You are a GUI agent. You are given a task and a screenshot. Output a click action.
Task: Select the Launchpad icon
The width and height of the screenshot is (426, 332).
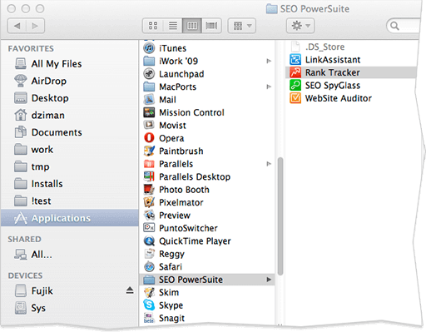[x=149, y=74]
